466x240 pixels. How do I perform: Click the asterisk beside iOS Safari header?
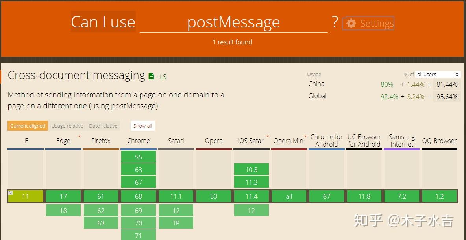[268, 137]
